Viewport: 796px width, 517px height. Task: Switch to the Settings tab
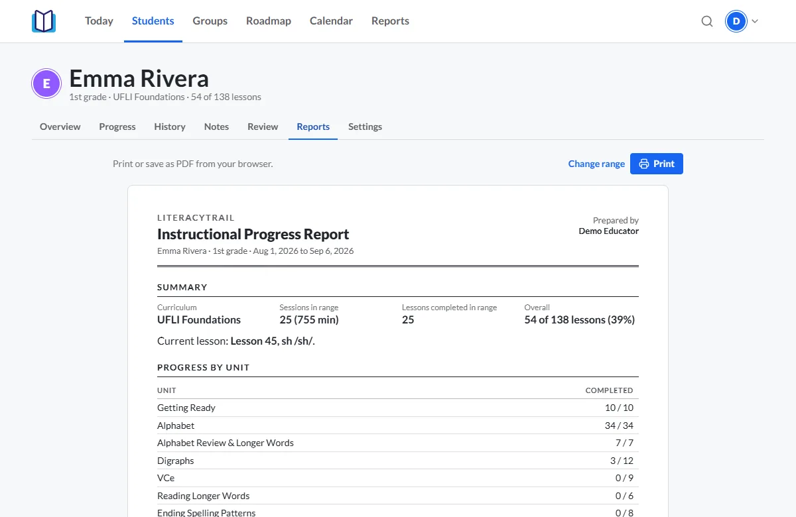pyautogui.click(x=365, y=127)
